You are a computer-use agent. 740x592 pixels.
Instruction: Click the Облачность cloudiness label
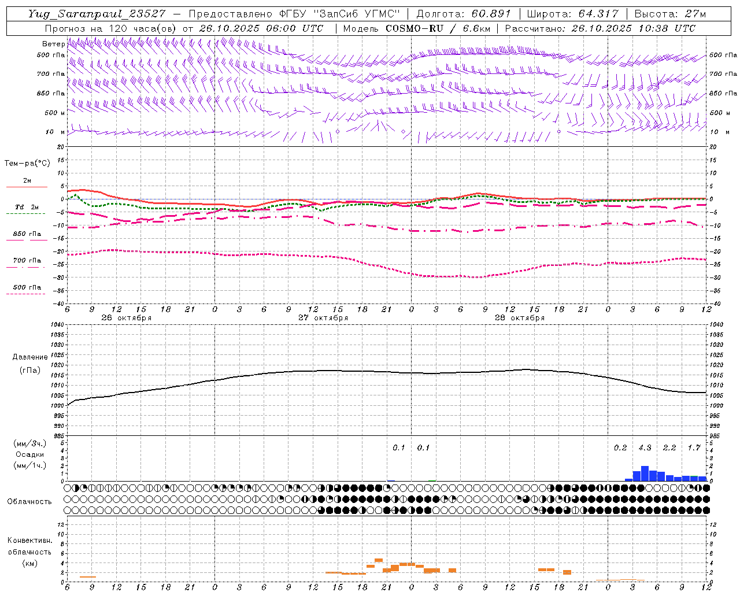click(29, 501)
